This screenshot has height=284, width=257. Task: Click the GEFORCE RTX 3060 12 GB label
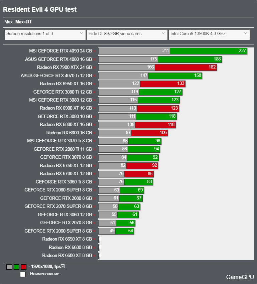65,215
